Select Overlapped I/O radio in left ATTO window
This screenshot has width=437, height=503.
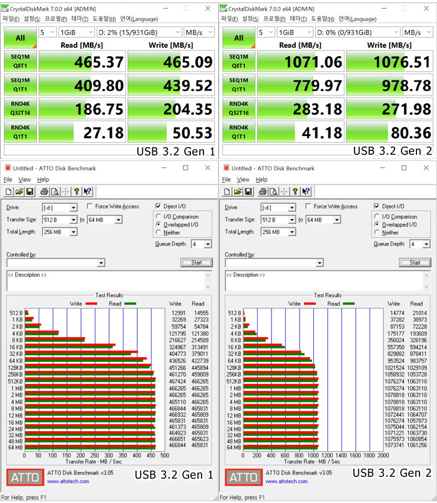(x=158, y=225)
